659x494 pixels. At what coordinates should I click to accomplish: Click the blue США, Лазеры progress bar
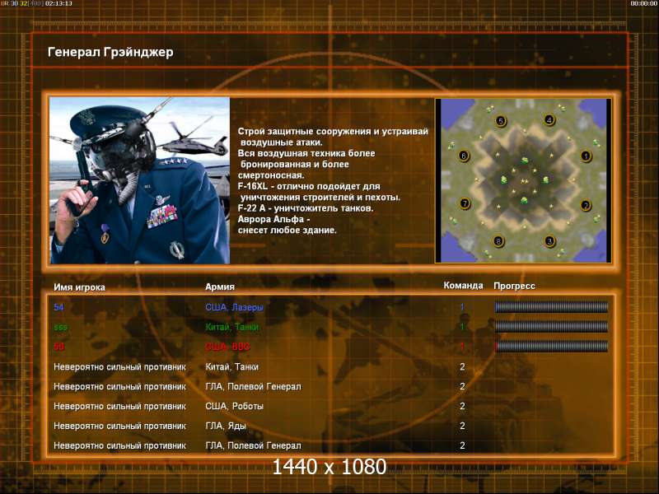pyautogui.click(x=551, y=307)
